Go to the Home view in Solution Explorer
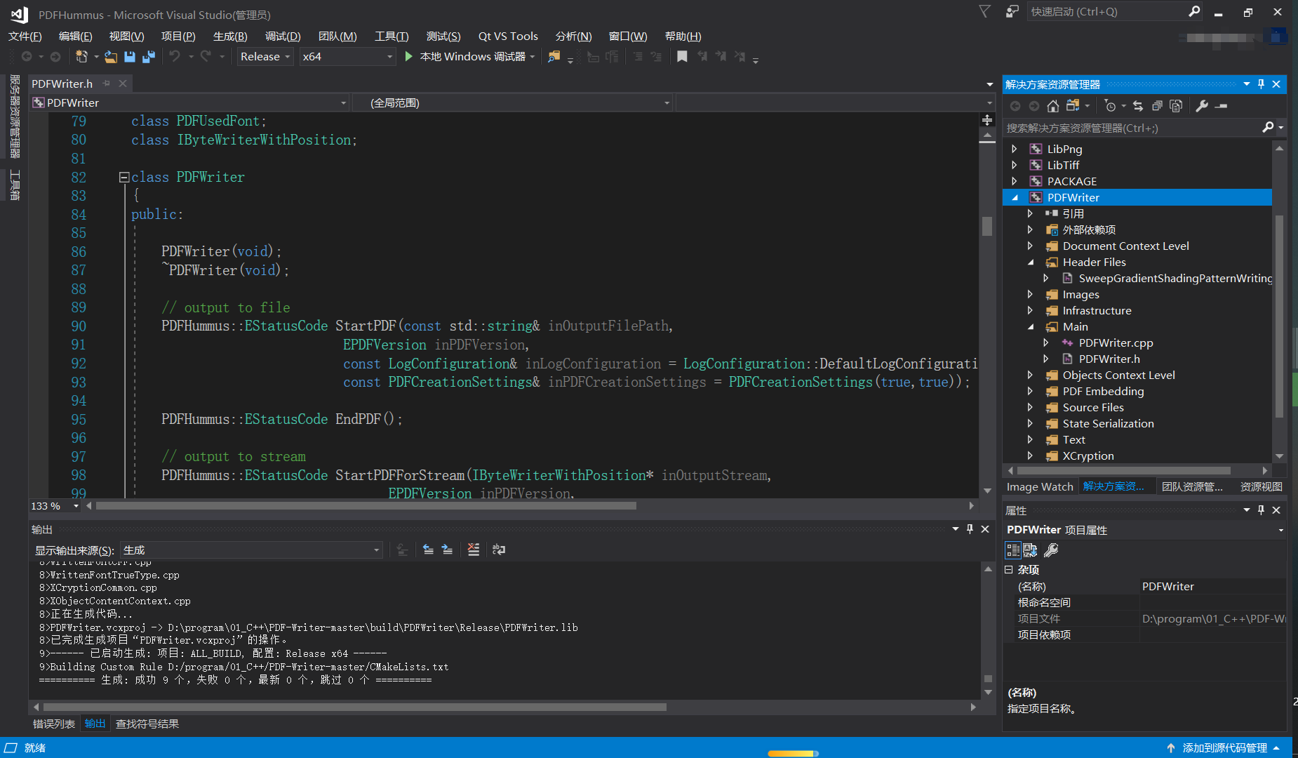 click(x=1052, y=106)
